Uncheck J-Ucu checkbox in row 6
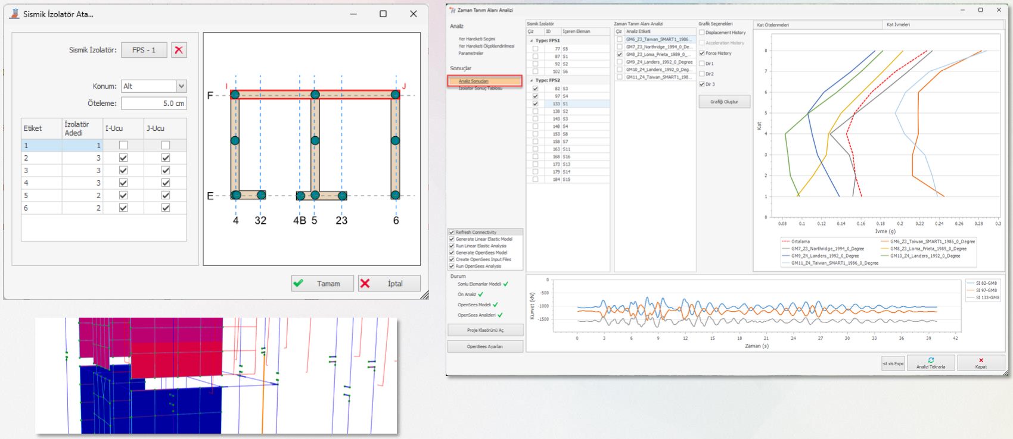The image size is (1013, 439). (x=166, y=208)
